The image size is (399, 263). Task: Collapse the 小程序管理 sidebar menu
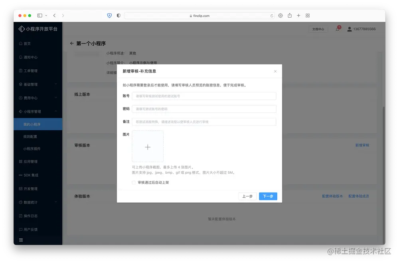point(38,112)
